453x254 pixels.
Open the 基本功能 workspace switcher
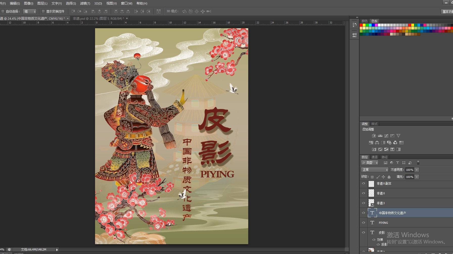point(447,12)
